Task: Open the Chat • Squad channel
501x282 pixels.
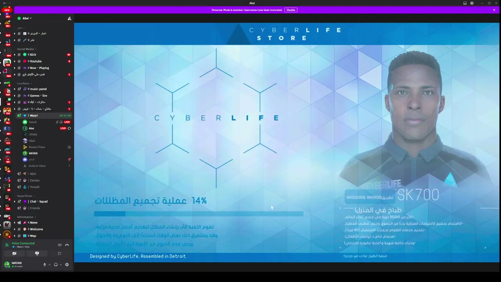Action: pyautogui.click(x=43, y=201)
